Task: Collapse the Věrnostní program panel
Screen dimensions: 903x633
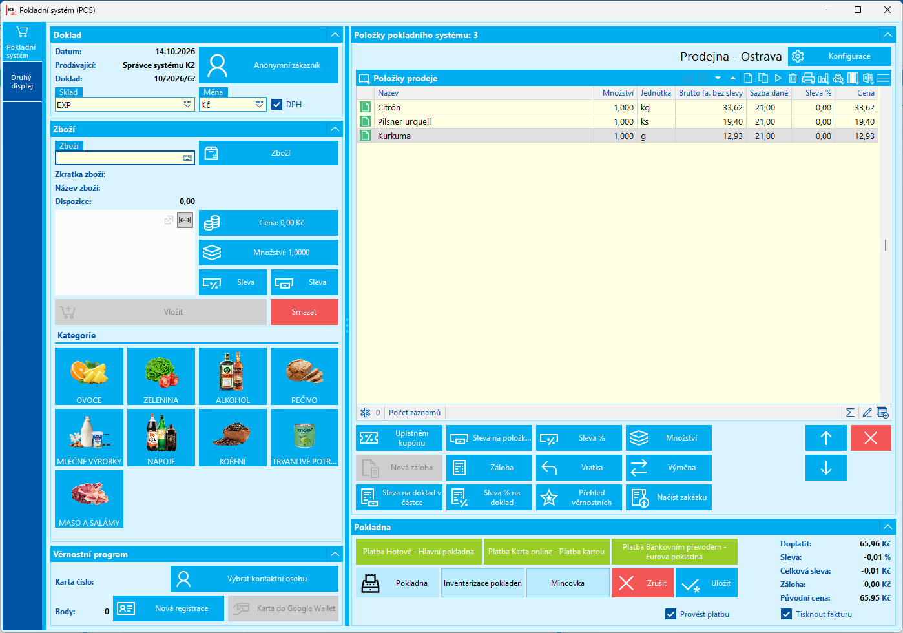Action: (335, 554)
